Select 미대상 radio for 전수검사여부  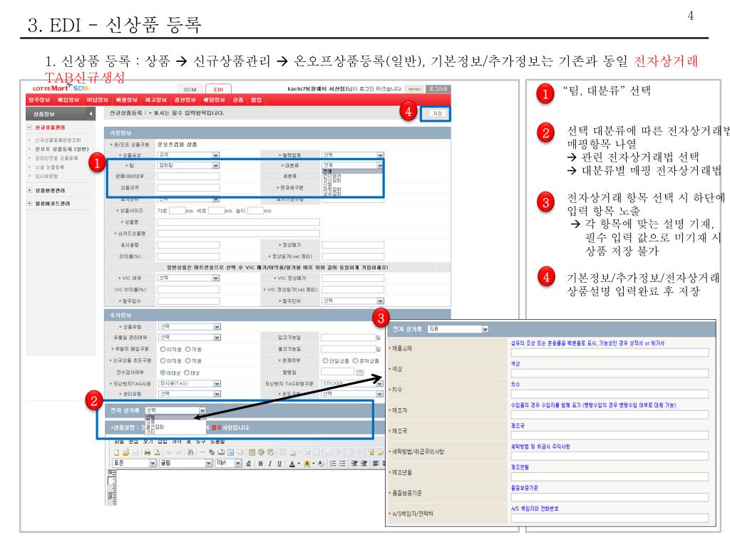[x=163, y=373]
